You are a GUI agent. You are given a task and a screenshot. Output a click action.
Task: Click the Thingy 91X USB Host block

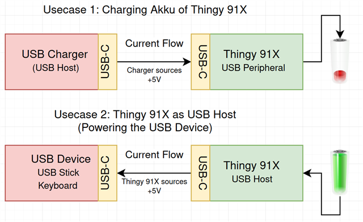(256, 173)
